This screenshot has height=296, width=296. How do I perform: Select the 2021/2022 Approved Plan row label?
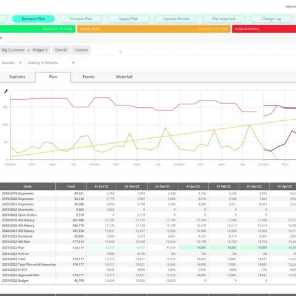20,275
